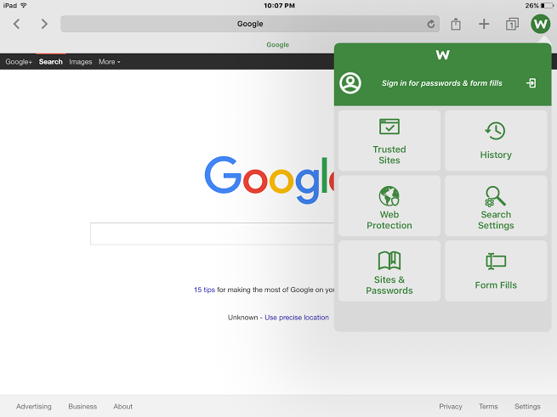557x417 pixels.
Task: Switch to Images in the Google bar
Action: tap(81, 62)
